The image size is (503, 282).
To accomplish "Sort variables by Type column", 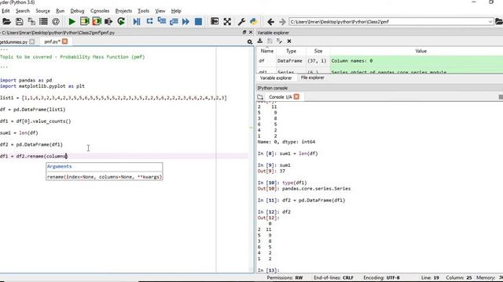I will click(x=291, y=51).
